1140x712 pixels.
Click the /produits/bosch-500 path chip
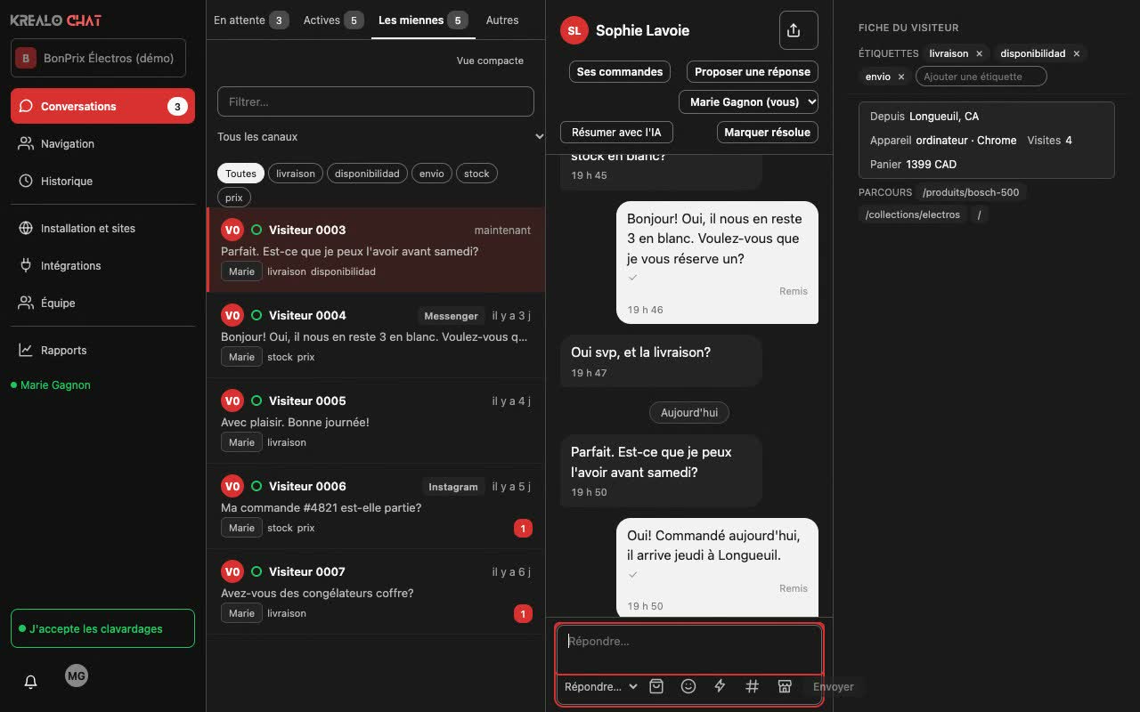click(x=971, y=192)
